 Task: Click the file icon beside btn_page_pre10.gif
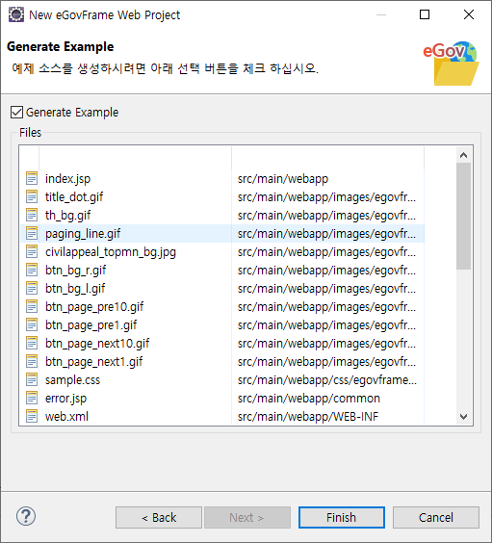32,307
